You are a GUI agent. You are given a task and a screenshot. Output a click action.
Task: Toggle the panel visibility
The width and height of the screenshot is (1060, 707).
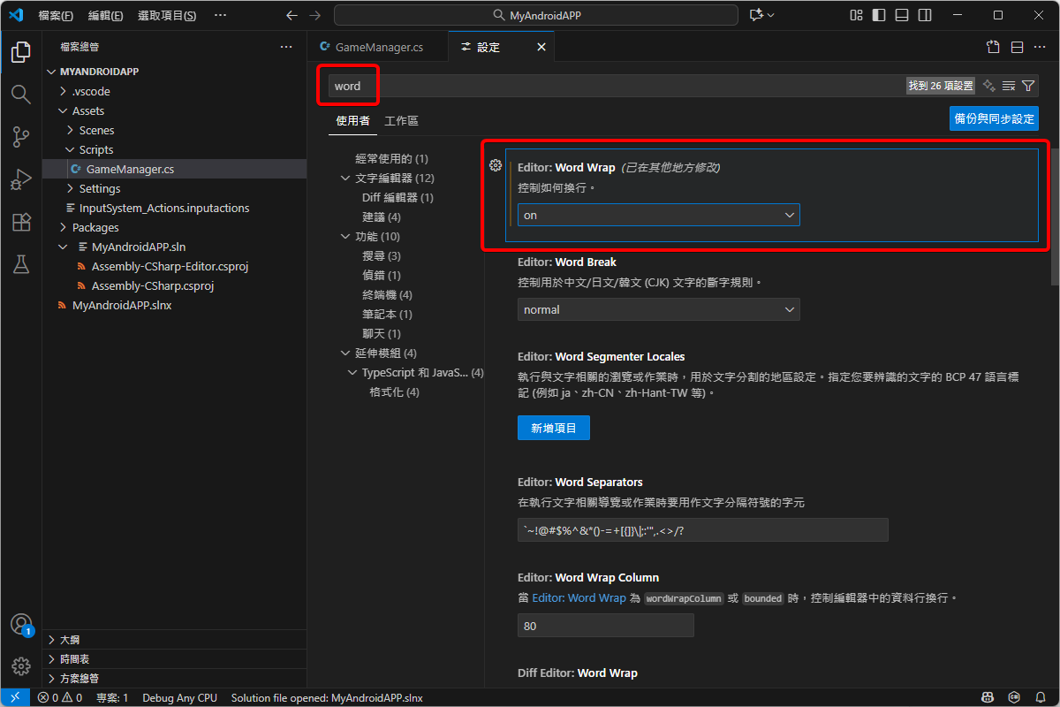click(901, 15)
